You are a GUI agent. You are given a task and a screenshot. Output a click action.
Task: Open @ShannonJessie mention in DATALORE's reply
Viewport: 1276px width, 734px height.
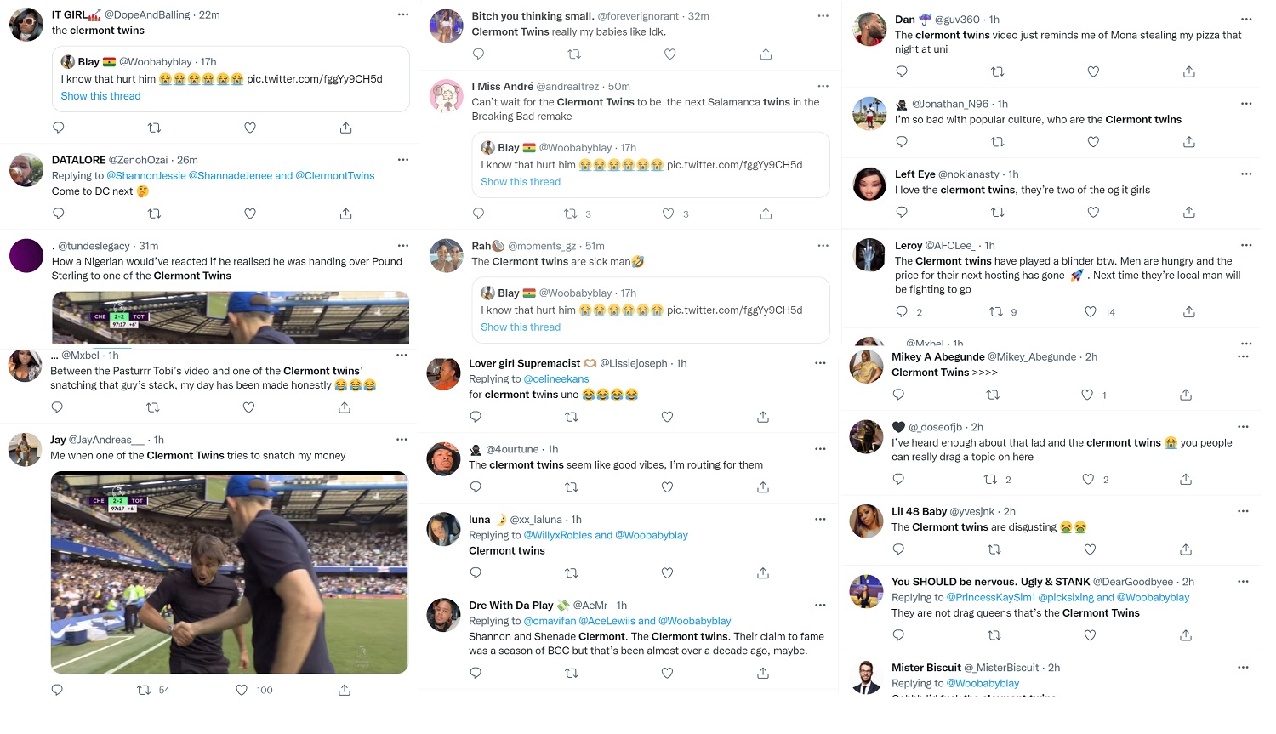click(146, 176)
